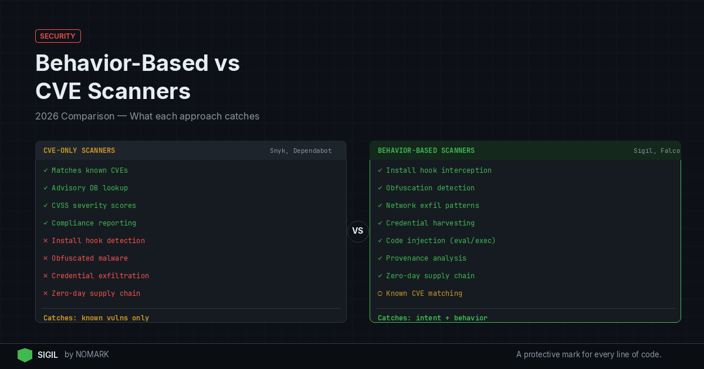The width and height of the screenshot is (704, 369).
Task: Select the BEHAVIOR-BASED SCANNERS panel header
Action: [426, 151]
